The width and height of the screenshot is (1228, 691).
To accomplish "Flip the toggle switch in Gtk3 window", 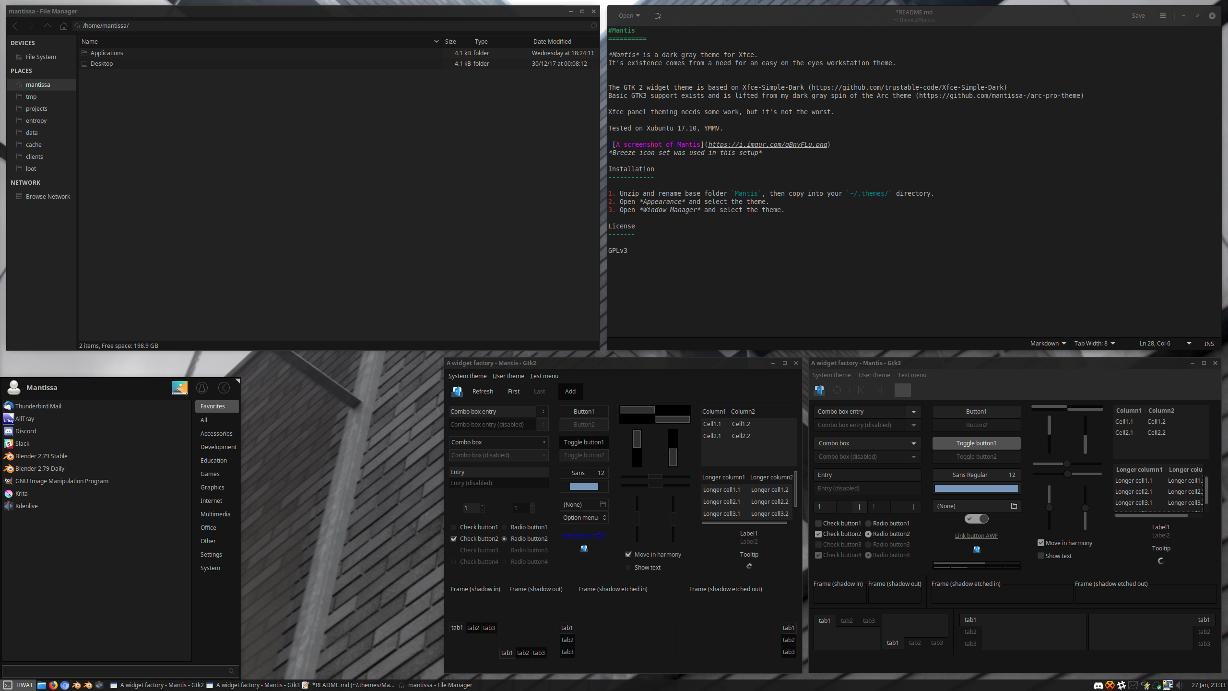I will point(976,519).
